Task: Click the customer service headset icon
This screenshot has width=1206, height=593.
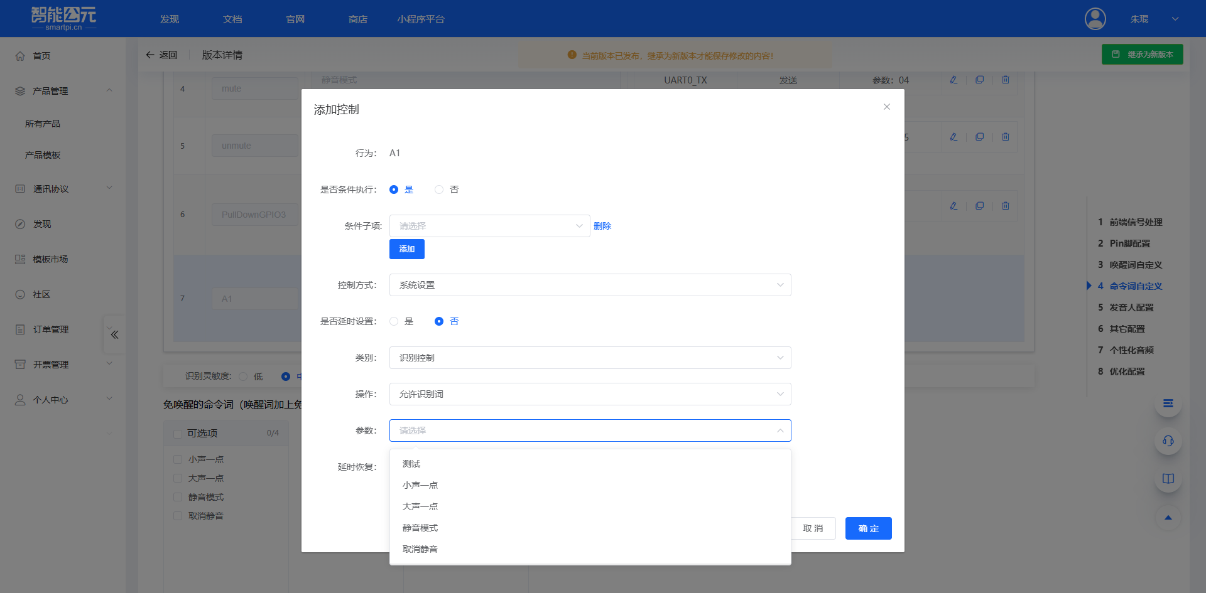Action: click(1168, 441)
